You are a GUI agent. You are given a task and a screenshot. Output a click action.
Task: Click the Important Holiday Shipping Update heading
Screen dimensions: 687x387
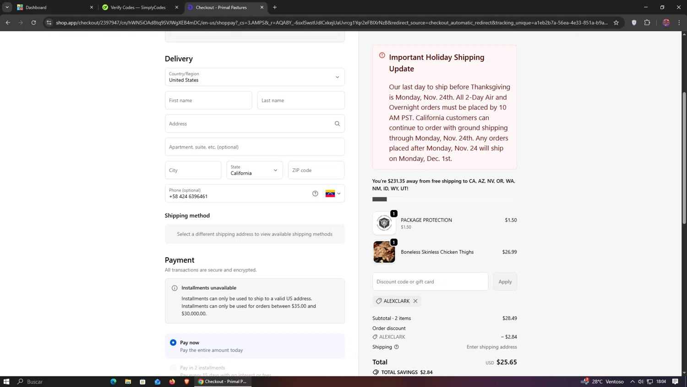(x=436, y=63)
